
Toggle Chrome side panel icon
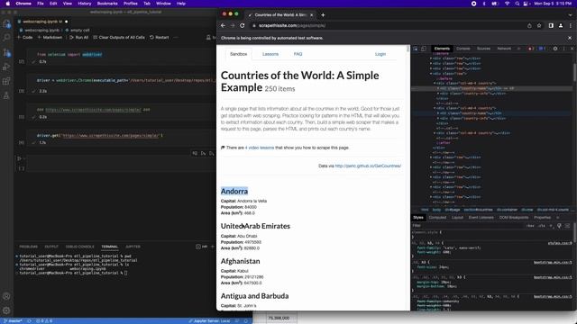point(551,26)
